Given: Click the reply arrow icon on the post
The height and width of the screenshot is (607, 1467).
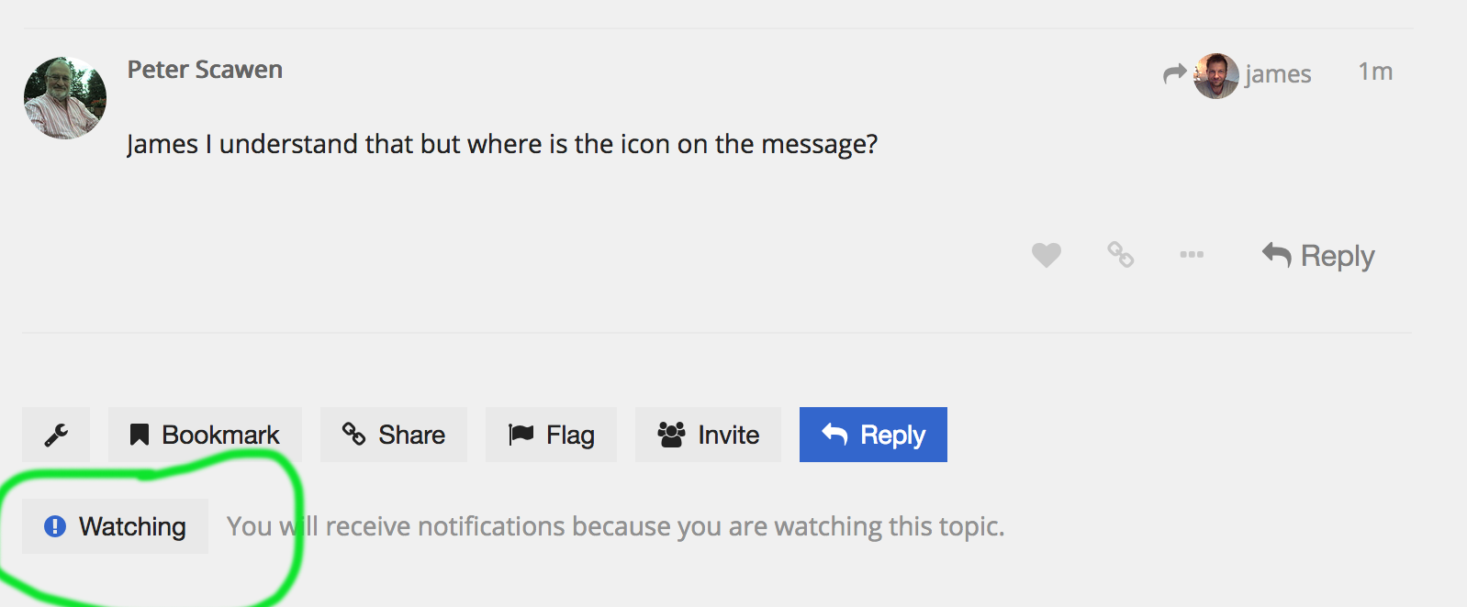Looking at the screenshot, I should (x=1276, y=254).
